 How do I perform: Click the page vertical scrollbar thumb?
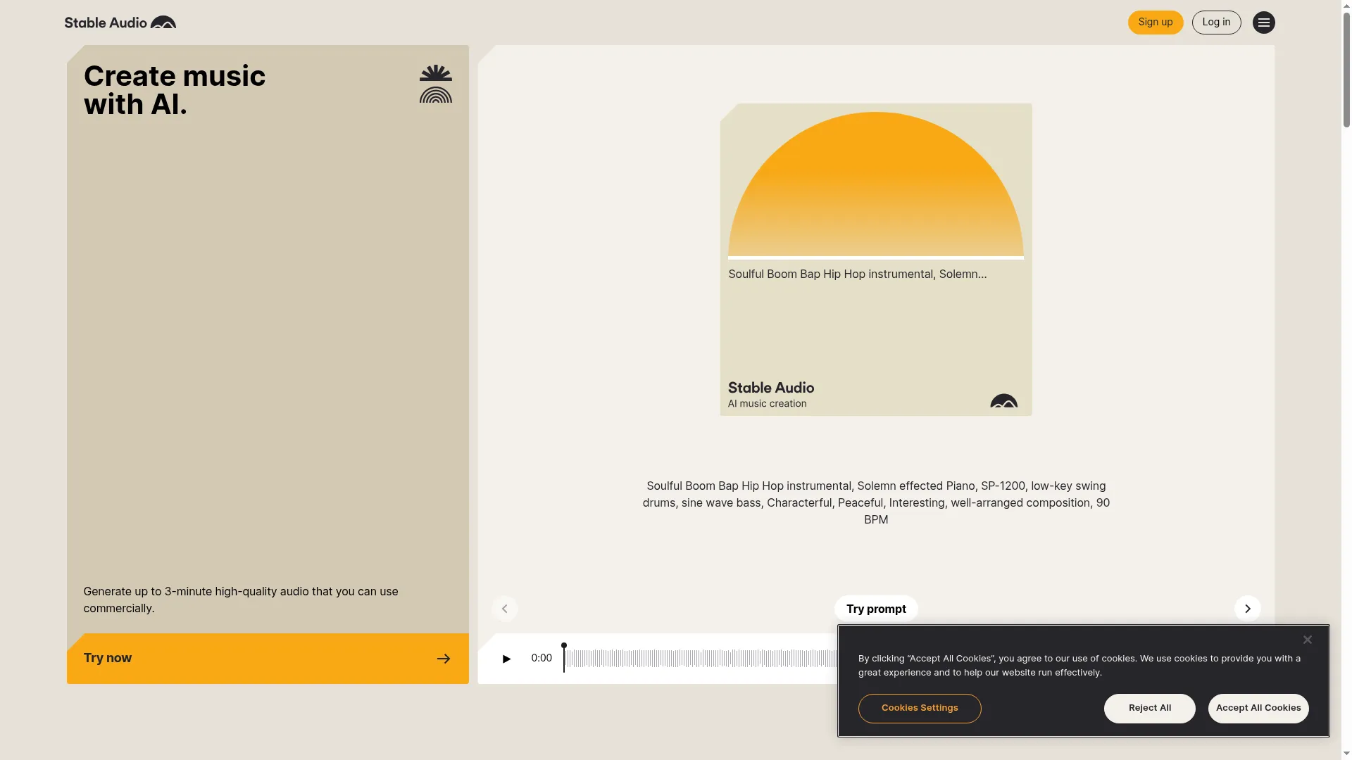tap(1346, 70)
